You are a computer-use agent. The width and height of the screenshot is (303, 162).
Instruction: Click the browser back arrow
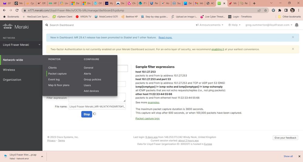5,10
